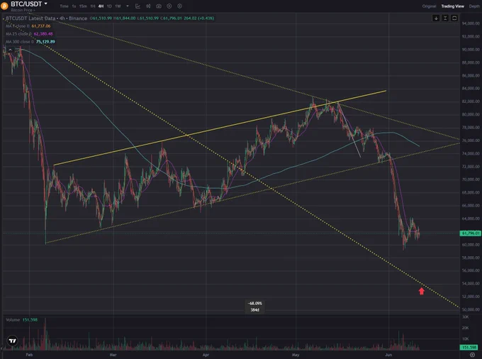Switch to the 1D interval
Screen dimensions: 482x359
(x=109, y=6)
